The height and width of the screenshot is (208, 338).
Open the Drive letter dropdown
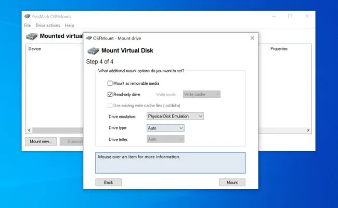pos(165,139)
